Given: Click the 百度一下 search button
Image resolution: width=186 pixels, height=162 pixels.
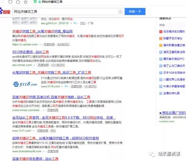Looking at the screenshot, I should [135, 12].
